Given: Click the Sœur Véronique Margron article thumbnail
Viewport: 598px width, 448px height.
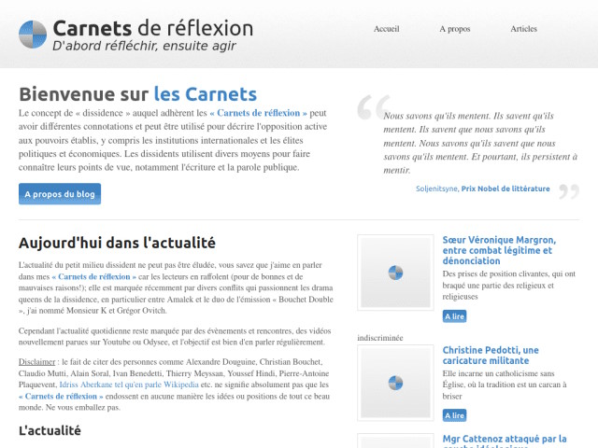Looking at the screenshot, I should [x=395, y=273].
